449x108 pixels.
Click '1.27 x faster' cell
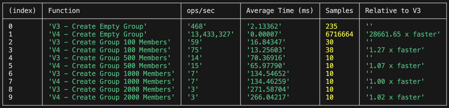[395, 50]
